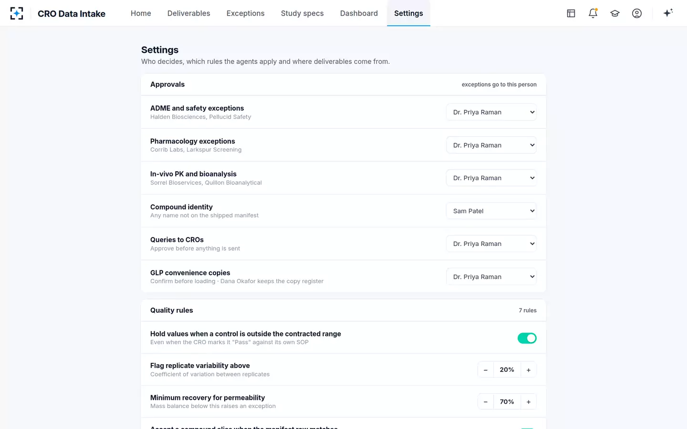The height and width of the screenshot is (429, 687).
Task: Switch to the Dashboard tab
Action: point(359,13)
